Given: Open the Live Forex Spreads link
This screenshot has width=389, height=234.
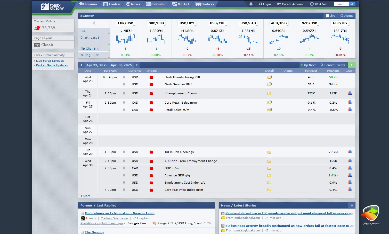Looking at the screenshot, I should (x=50, y=61).
